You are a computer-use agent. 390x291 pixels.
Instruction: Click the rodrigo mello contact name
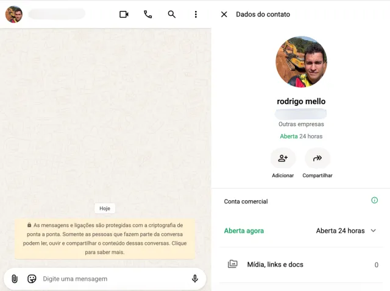tap(301, 102)
